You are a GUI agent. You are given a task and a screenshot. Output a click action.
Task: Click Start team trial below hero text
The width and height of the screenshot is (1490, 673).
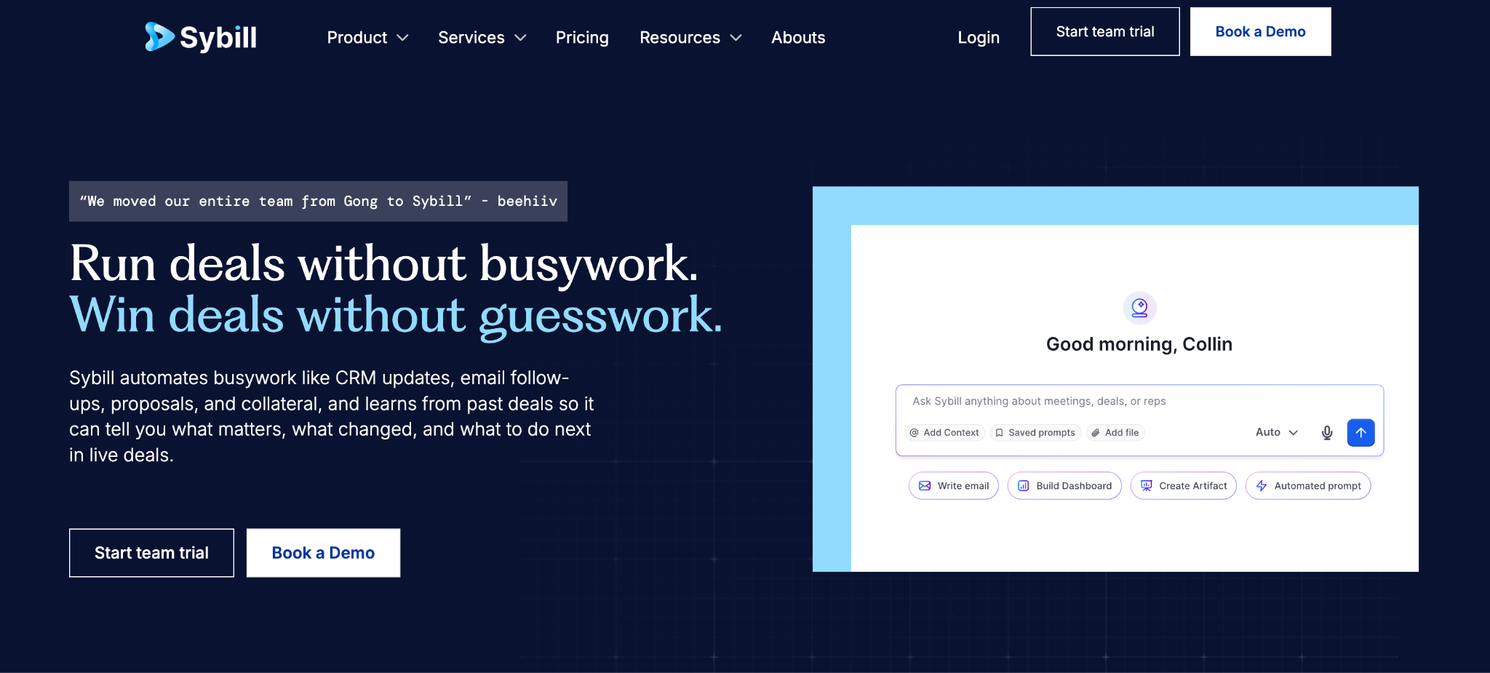click(x=151, y=553)
